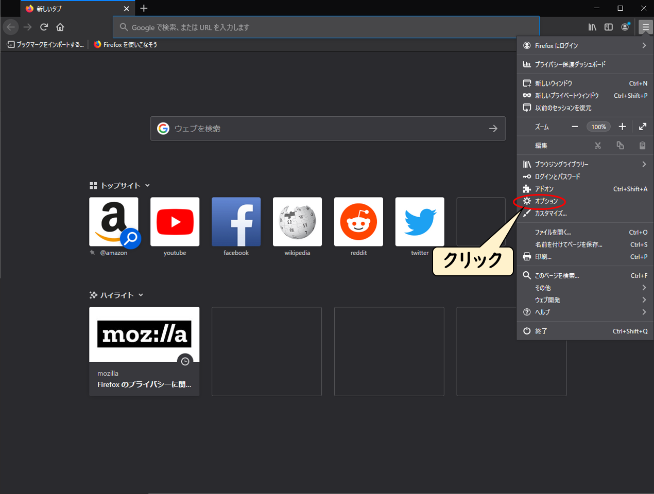Viewport: 654px width, 494px height.
Task: Open アドオン menu item
Action: [x=585, y=189]
